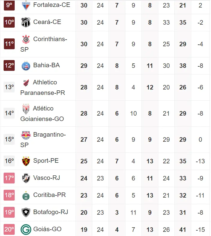Open the Goiás-GO team name link
This screenshot has height=236, width=211.
(47, 229)
